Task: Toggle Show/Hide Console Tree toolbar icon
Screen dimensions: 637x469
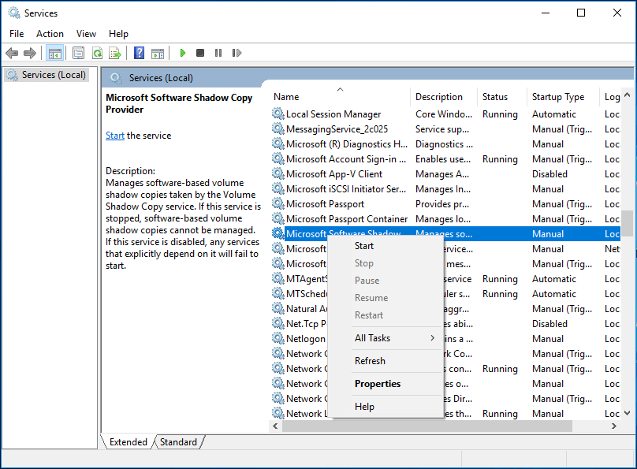Action: point(55,53)
